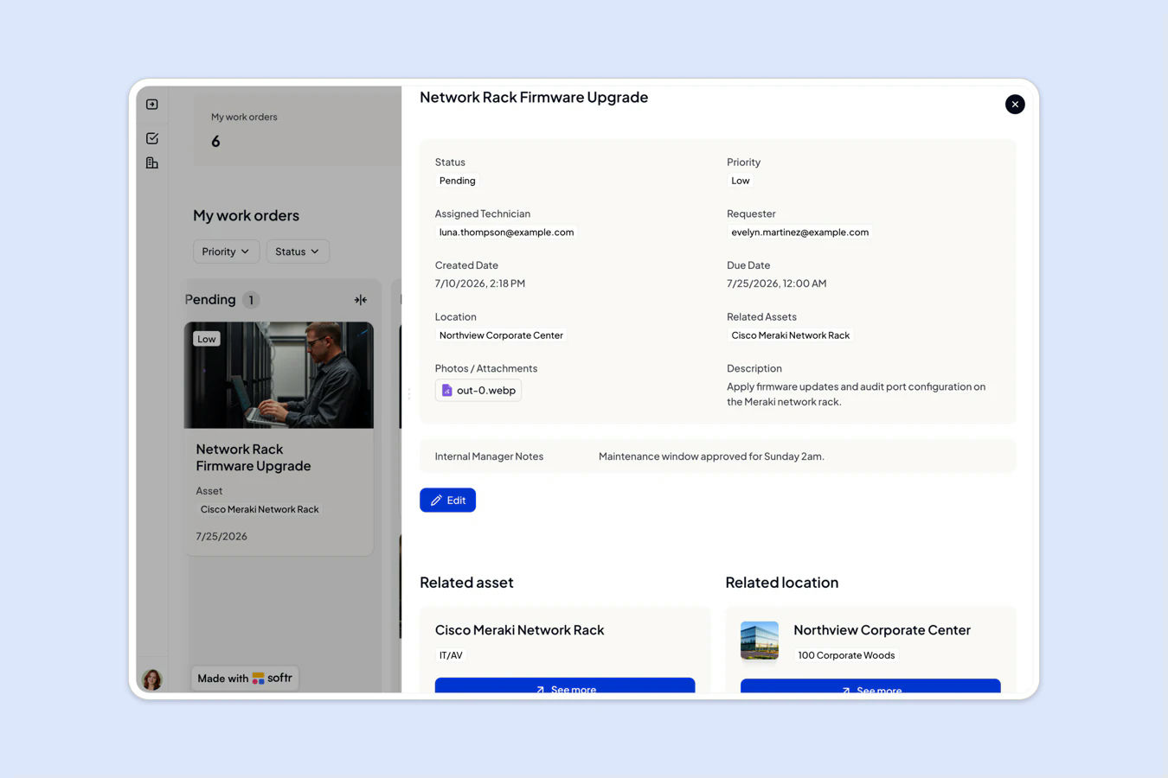The image size is (1168, 778).
Task: Close the work order detail panel
Action: pos(1015,105)
